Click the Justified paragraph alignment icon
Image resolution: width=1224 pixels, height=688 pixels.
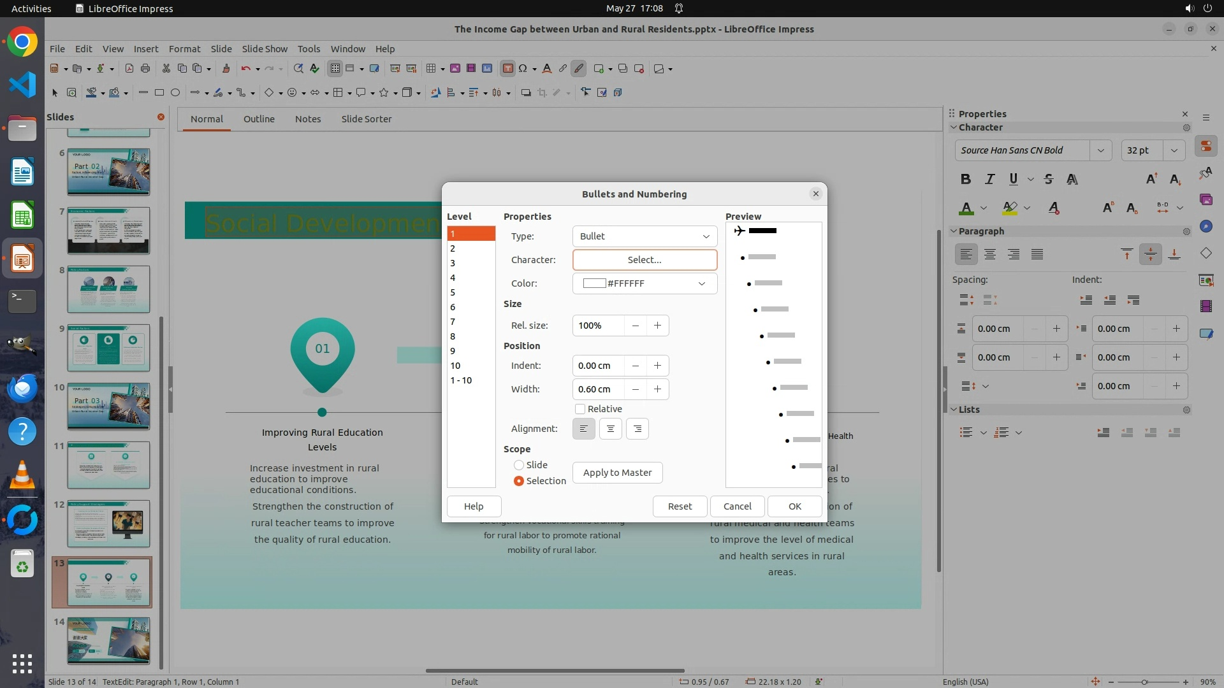click(1037, 255)
